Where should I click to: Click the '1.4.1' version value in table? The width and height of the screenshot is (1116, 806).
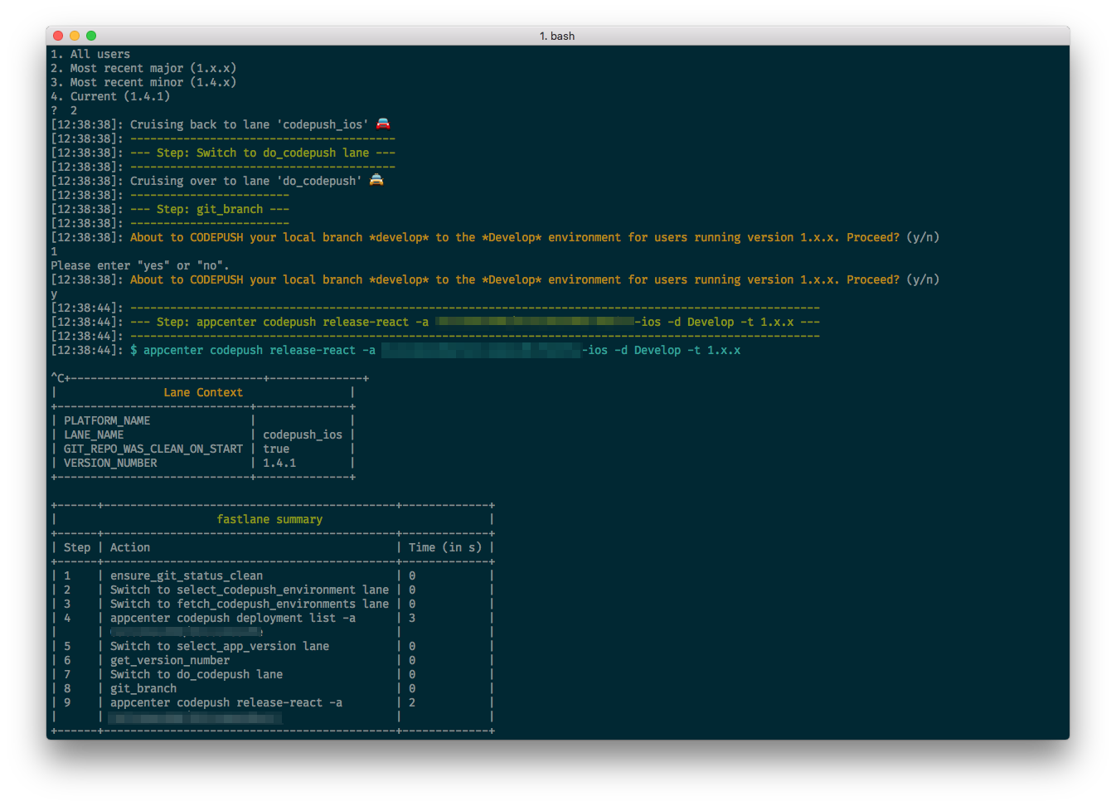pos(279,463)
